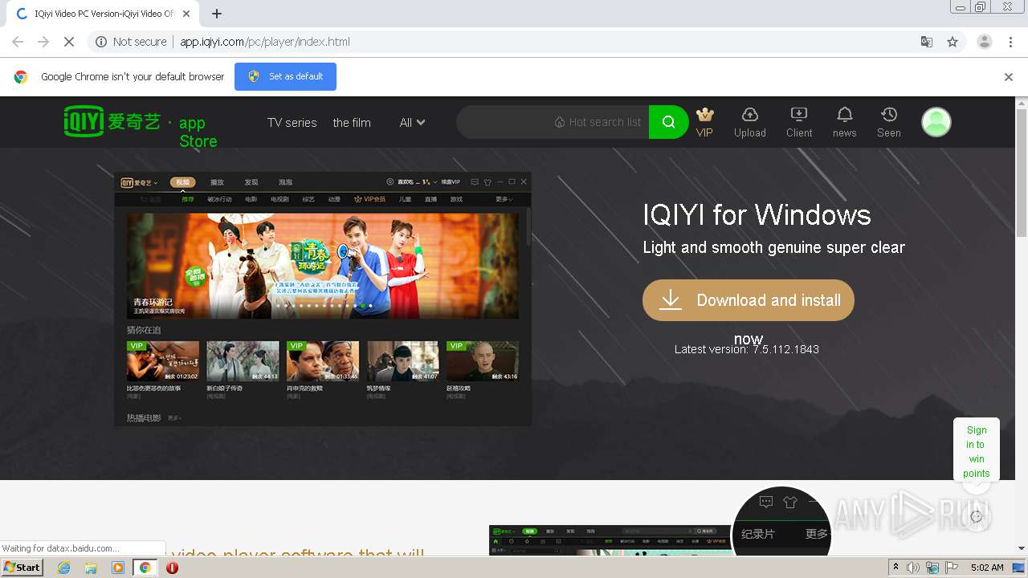Click Hot search list search field
Image resolution: width=1028 pixels, height=578 pixels.
(x=553, y=122)
